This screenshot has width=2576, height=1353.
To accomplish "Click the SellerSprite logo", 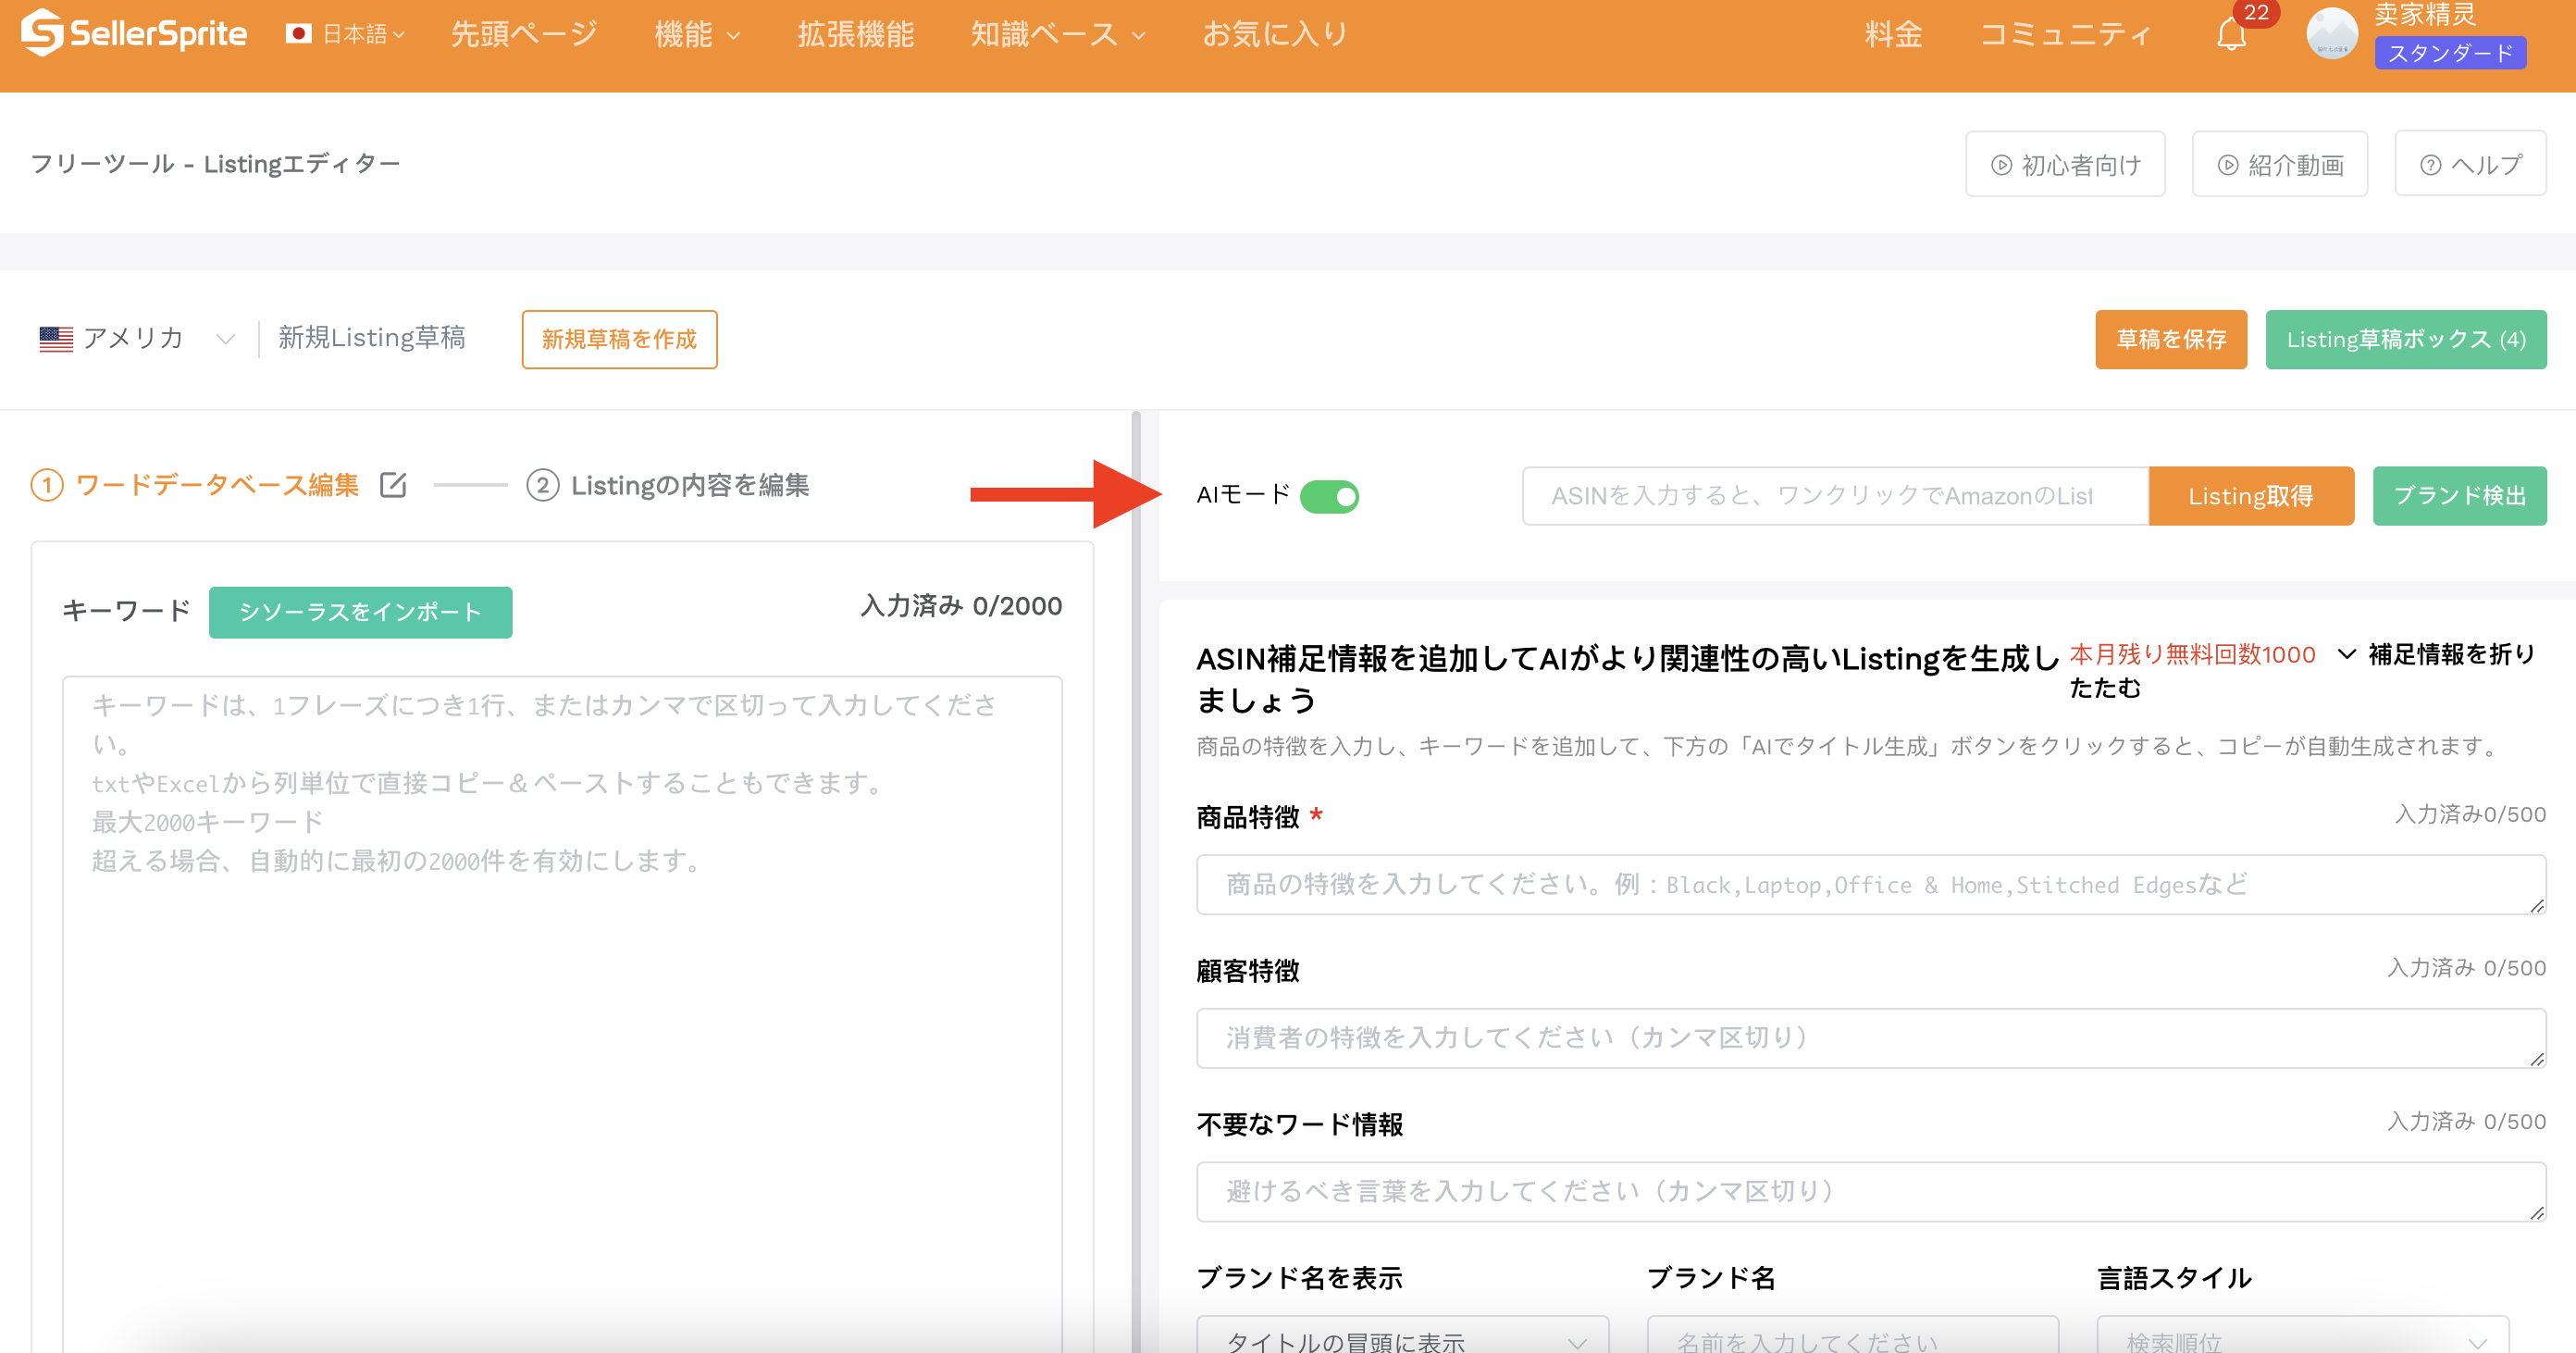I will 134,33.
